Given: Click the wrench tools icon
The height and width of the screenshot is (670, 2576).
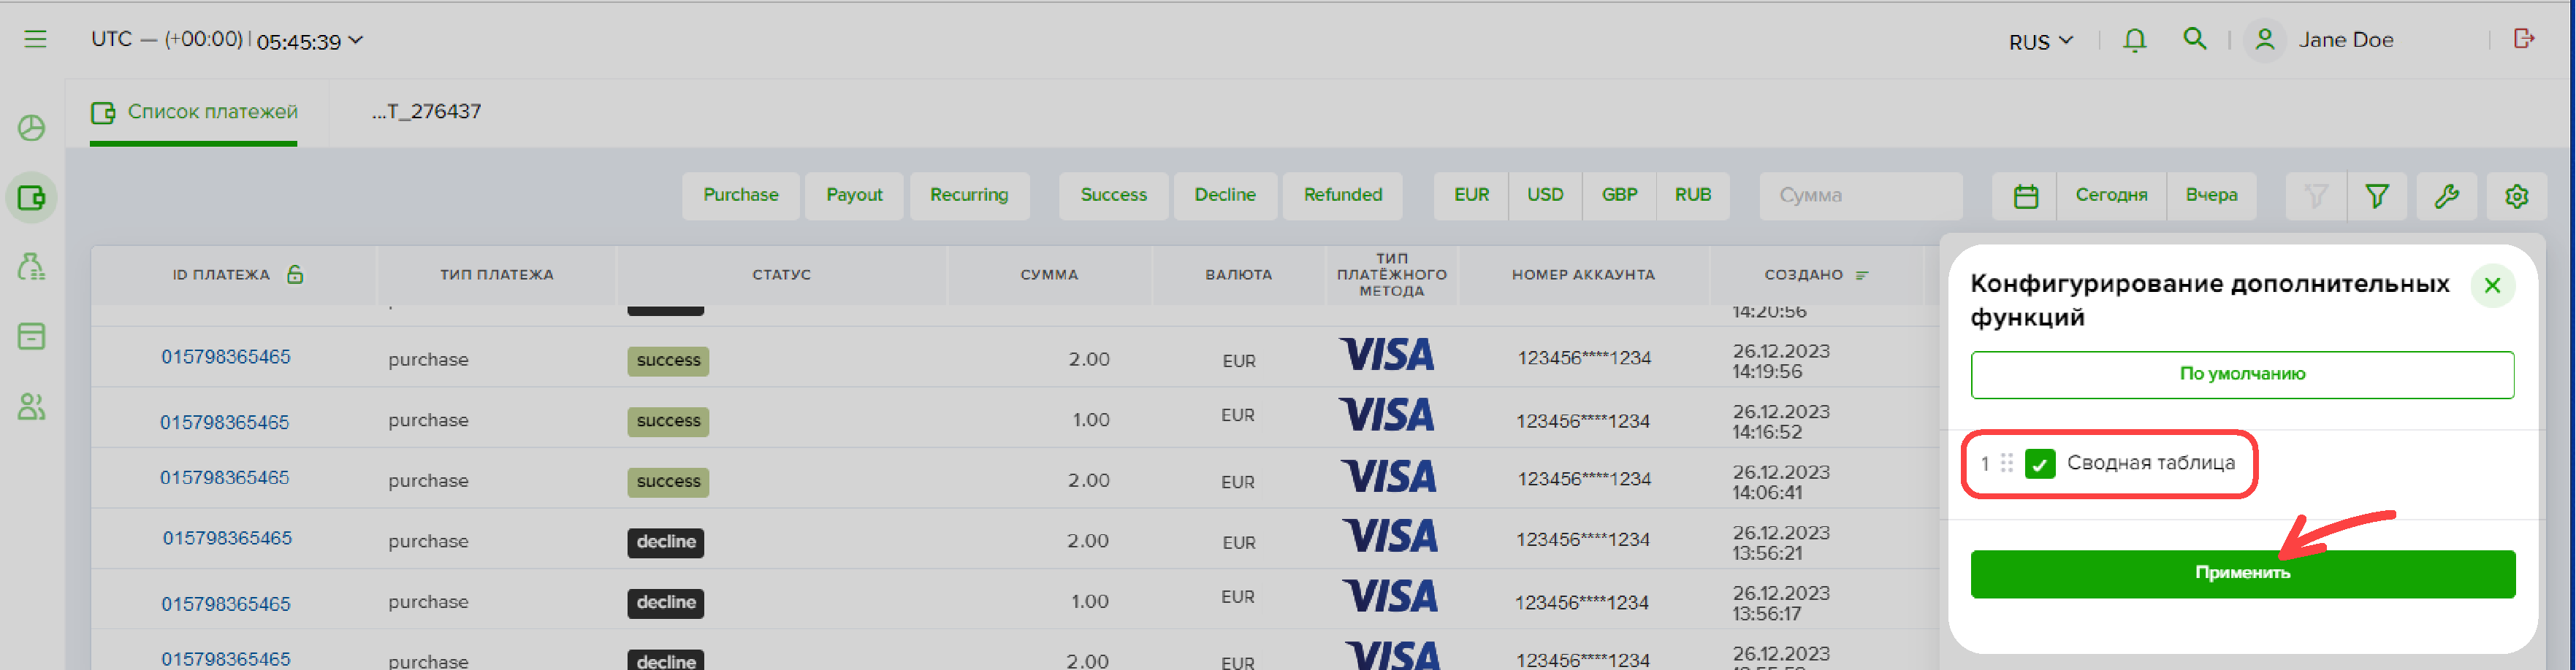Looking at the screenshot, I should click(x=2447, y=196).
